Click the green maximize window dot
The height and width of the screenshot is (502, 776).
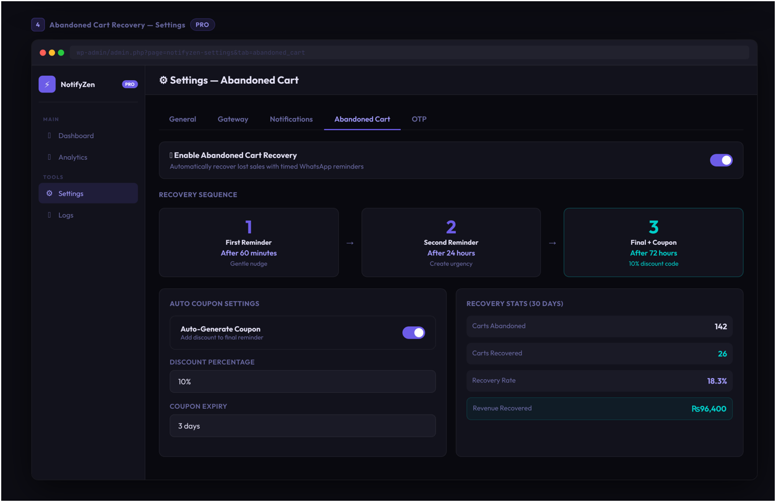point(61,53)
